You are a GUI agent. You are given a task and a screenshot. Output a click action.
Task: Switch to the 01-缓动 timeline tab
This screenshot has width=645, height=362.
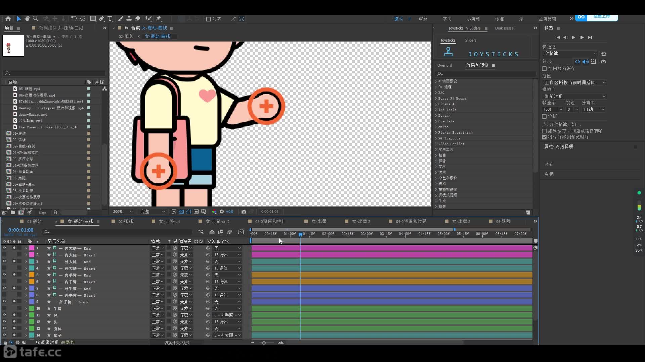pyautogui.click(x=34, y=221)
